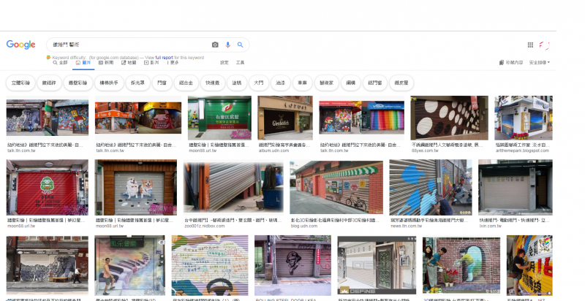585x301 pixels.
Task: Open the Google account profile avatar
Action: pos(546,45)
